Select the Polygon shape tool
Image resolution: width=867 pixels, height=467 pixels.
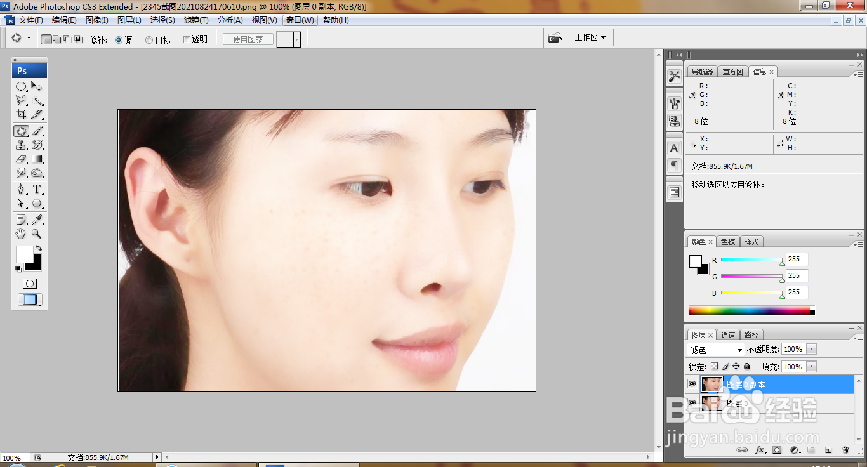click(37, 204)
